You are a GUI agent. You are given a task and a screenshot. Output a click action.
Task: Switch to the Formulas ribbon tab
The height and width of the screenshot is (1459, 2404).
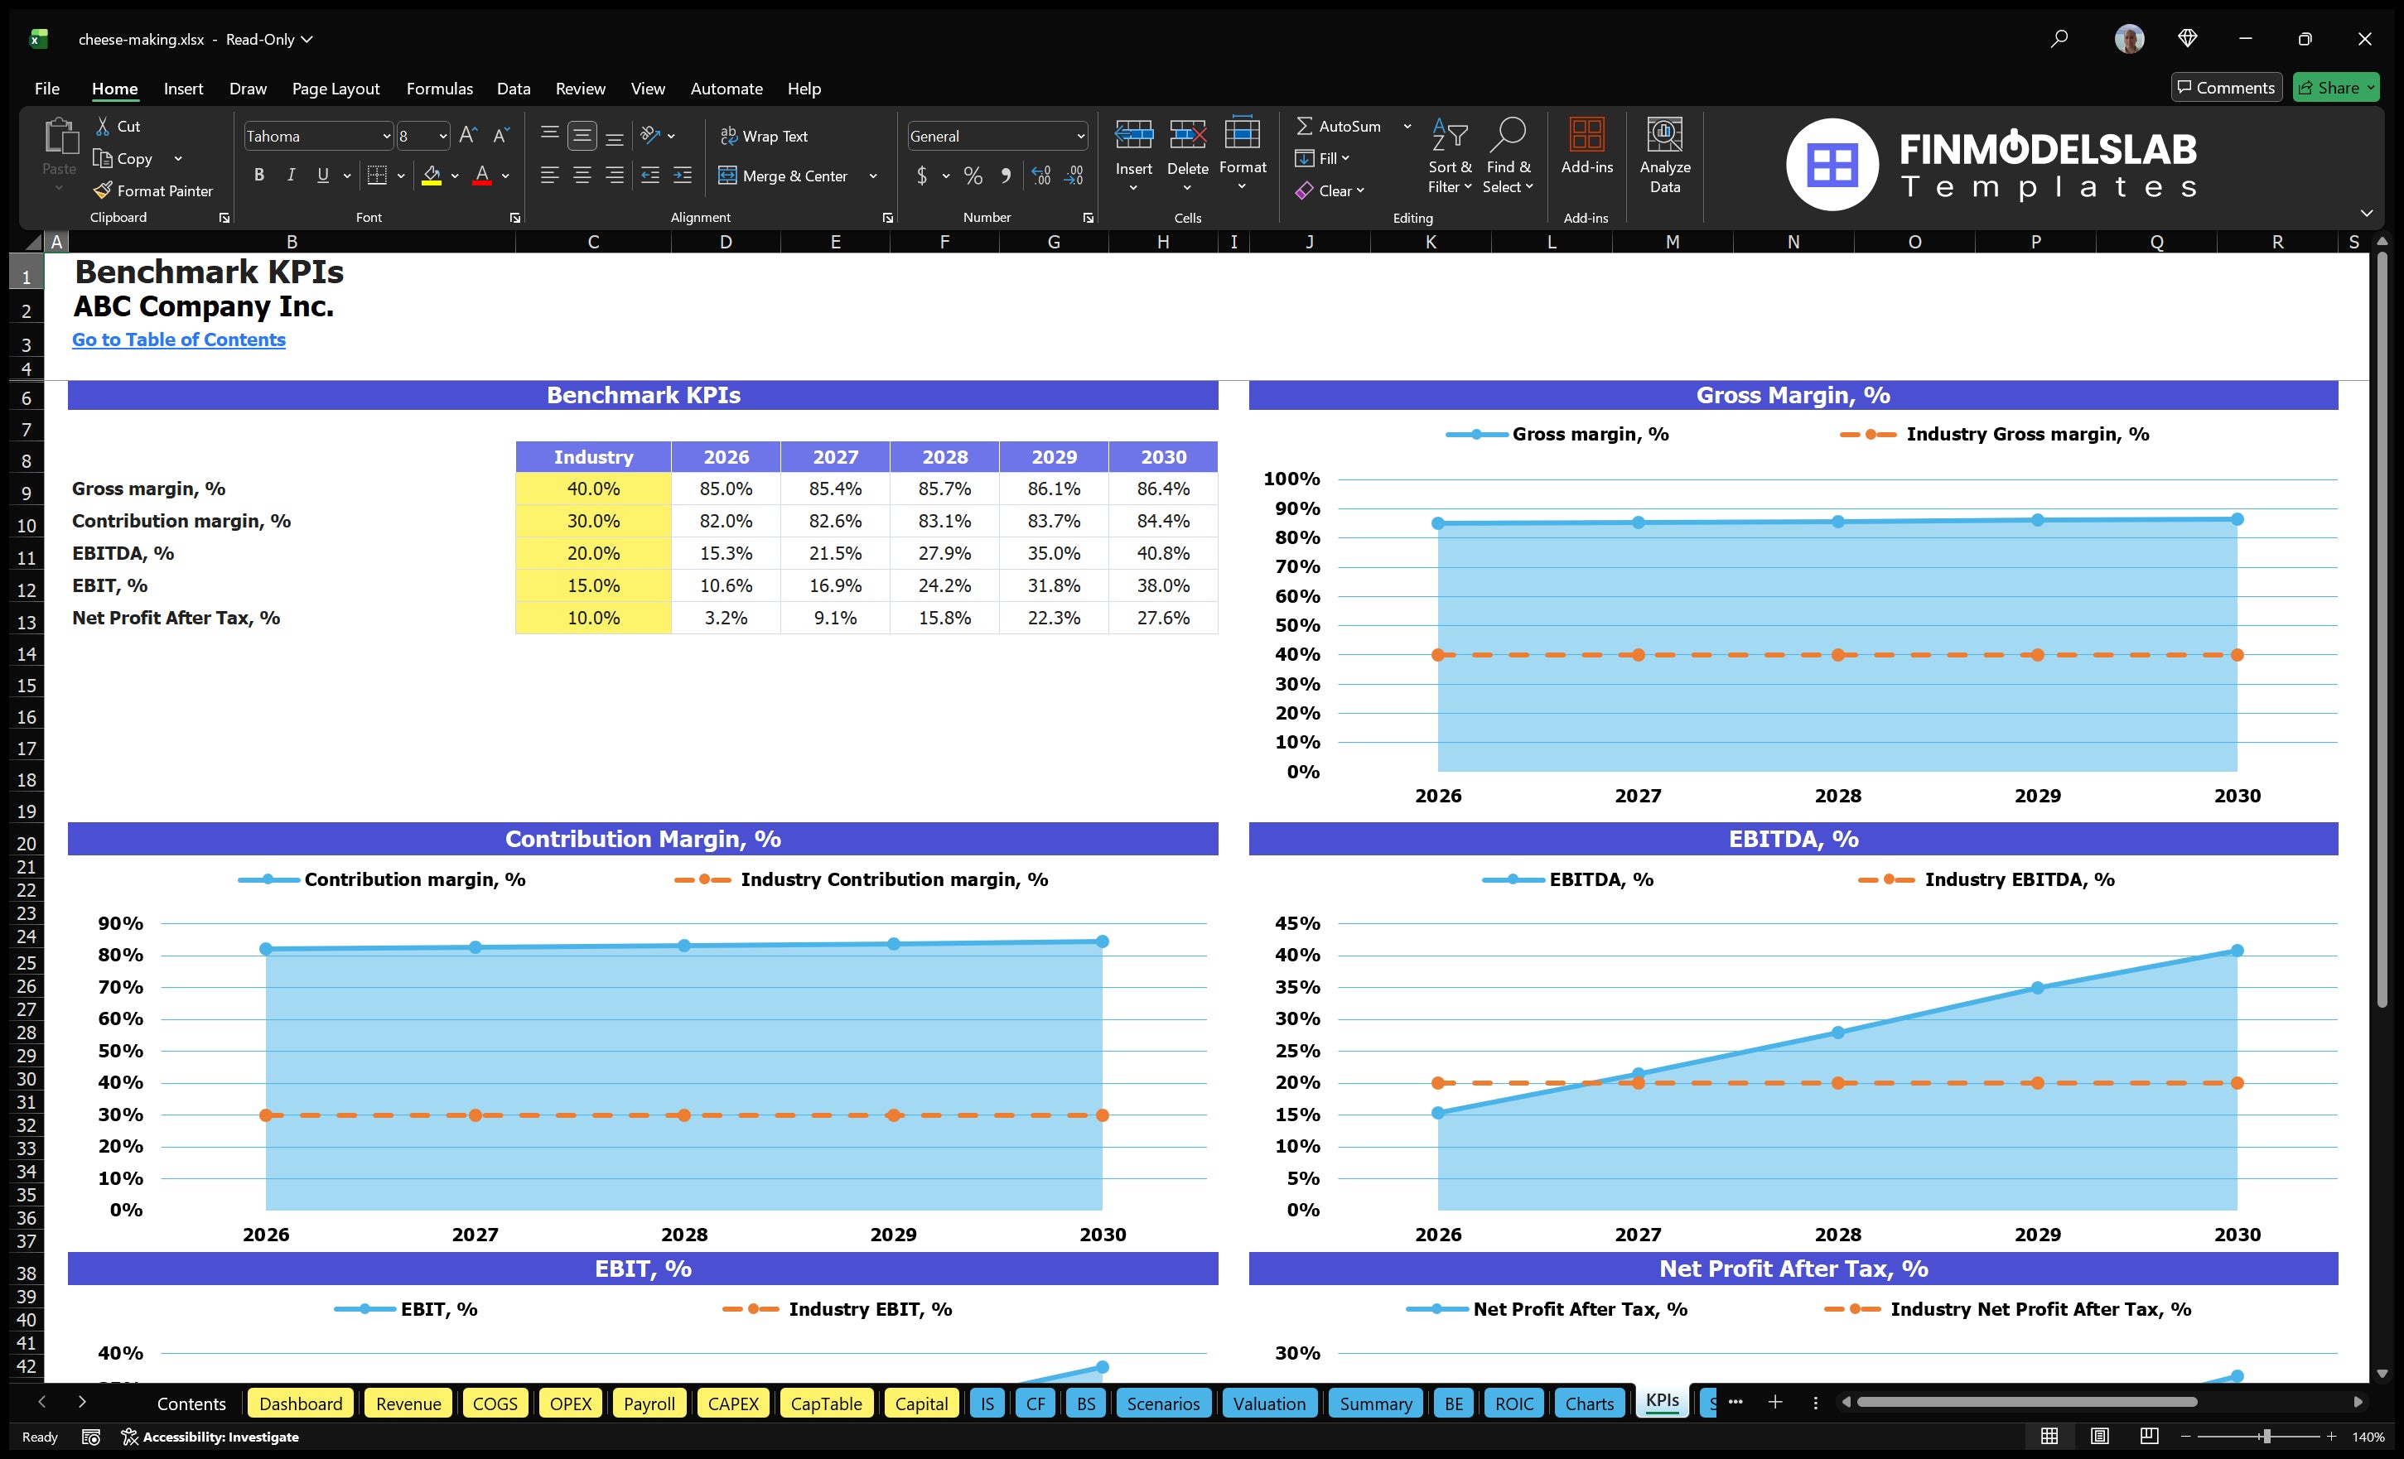coord(439,88)
